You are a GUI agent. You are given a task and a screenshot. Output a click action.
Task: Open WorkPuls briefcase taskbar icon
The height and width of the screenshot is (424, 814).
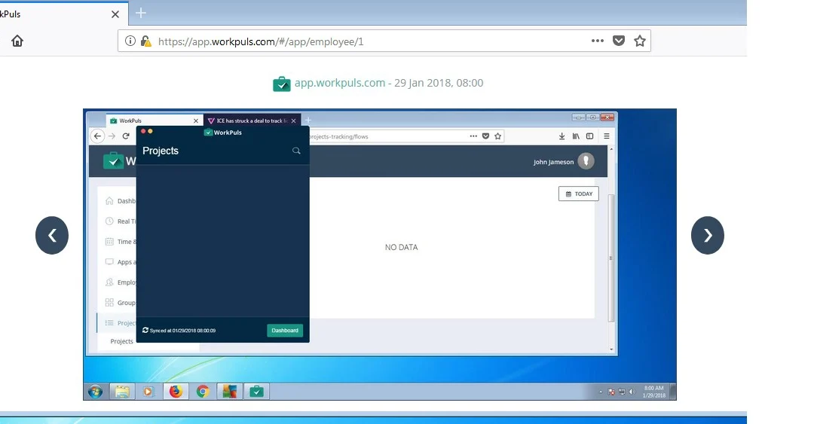tap(256, 392)
